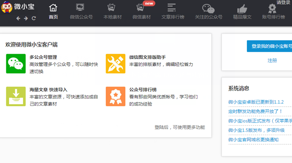Screen dimensions: 292x163
Task: Open news 微小宝ios版正式发布
Action: pyautogui.click(x=260, y=121)
